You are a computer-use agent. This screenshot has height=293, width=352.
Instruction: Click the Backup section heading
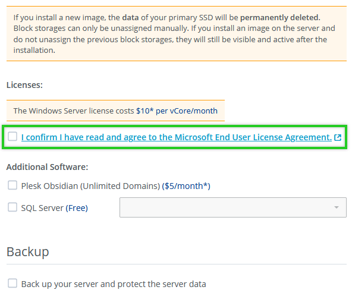click(27, 252)
